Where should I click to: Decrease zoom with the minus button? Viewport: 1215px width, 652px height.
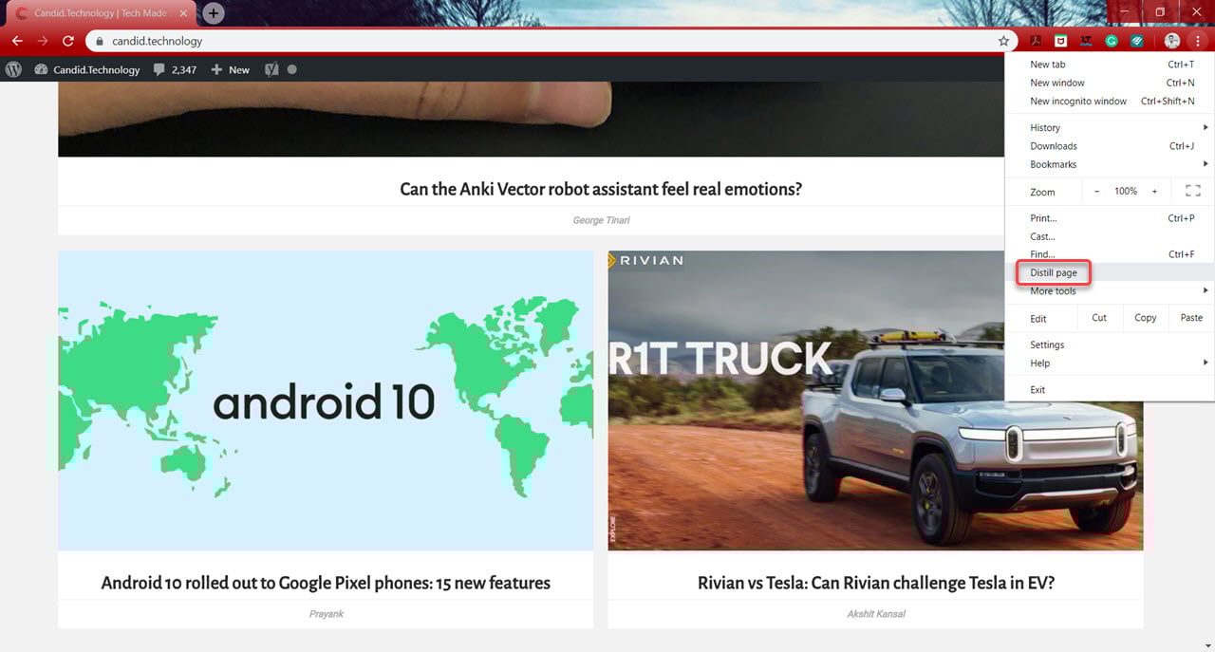tap(1096, 191)
